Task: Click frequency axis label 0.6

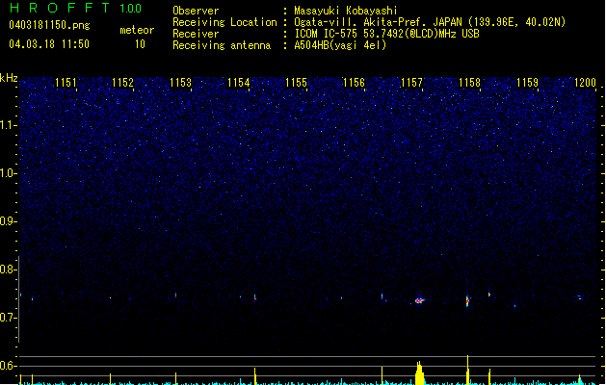Action: tap(9, 366)
